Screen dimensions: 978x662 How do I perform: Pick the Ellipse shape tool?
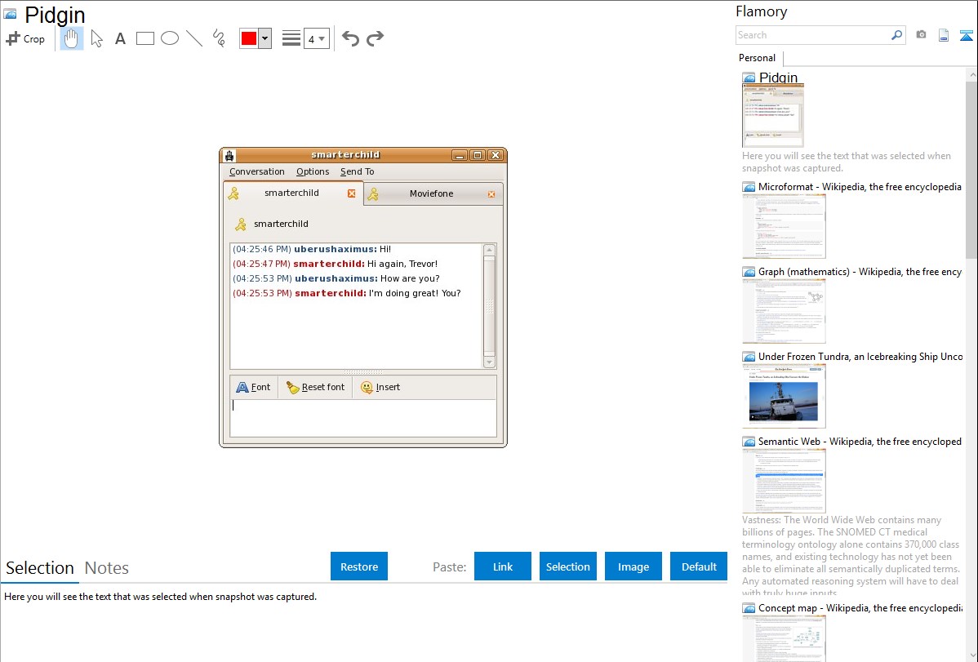click(170, 38)
